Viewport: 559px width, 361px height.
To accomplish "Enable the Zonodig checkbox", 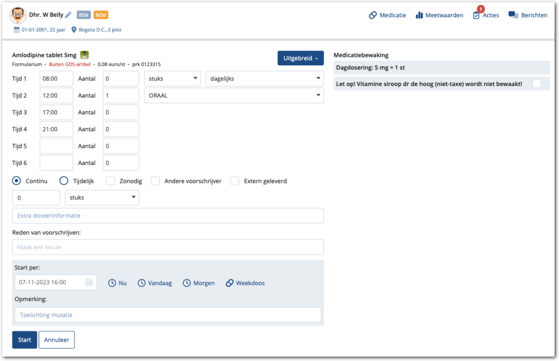I will point(110,181).
